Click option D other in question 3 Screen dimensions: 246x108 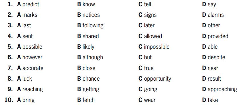[211, 25]
